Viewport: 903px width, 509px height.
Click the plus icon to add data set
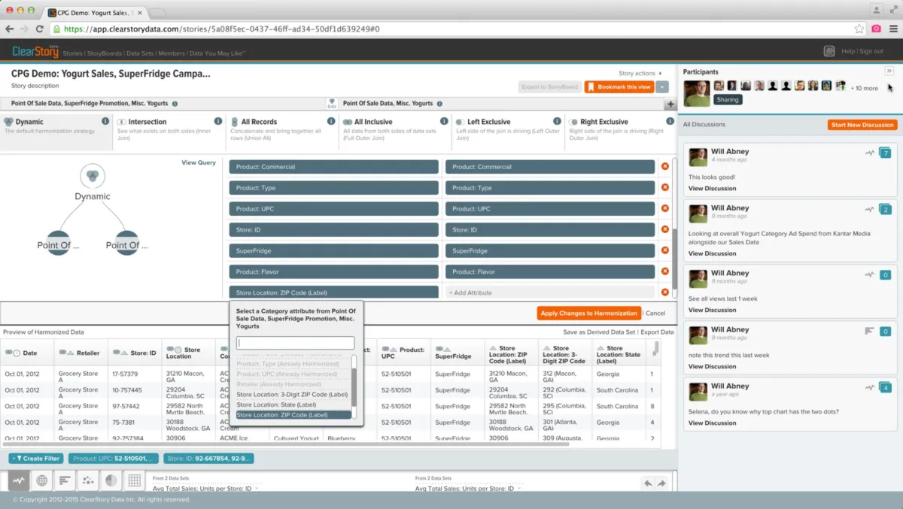pos(670,105)
